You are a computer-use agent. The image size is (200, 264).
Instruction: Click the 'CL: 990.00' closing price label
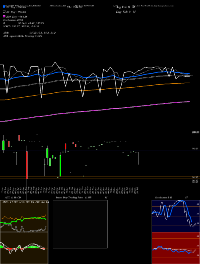(74, 7)
